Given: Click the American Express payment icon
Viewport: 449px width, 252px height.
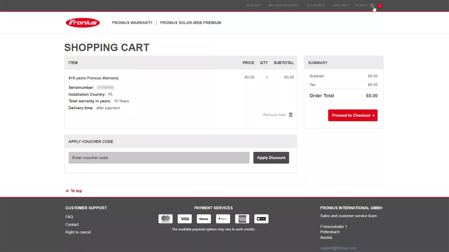Looking at the screenshot, I should point(242,219).
